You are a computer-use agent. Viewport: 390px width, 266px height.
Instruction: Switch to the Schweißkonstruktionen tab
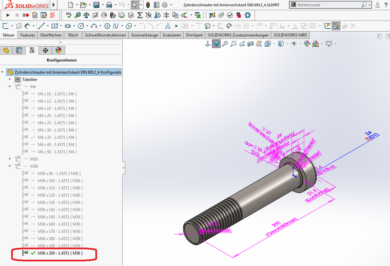tap(106, 35)
